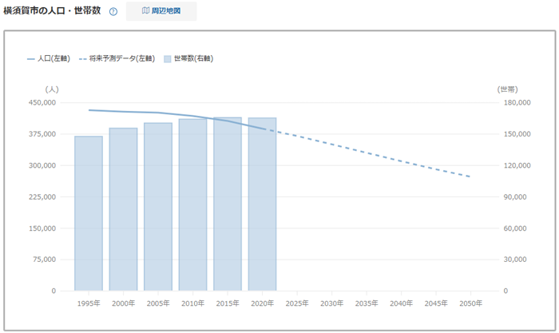559x333 pixels.
Task: Open the help question mark icon
Action: pyautogui.click(x=113, y=12)
